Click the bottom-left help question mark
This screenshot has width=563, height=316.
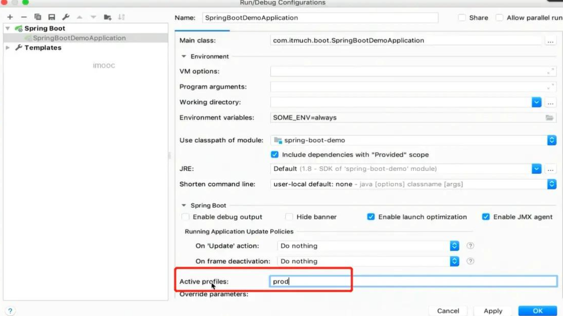(x=10, y=311)
